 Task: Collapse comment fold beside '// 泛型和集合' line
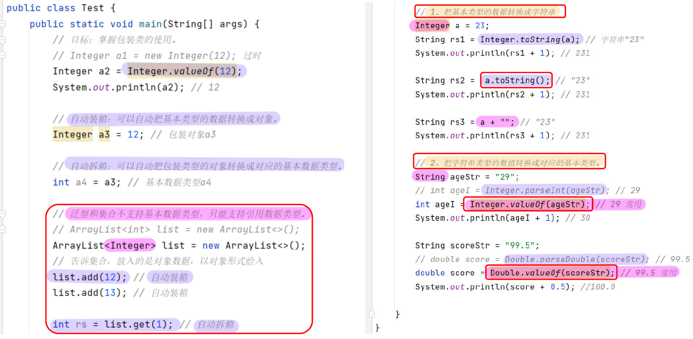coord(3,214)
